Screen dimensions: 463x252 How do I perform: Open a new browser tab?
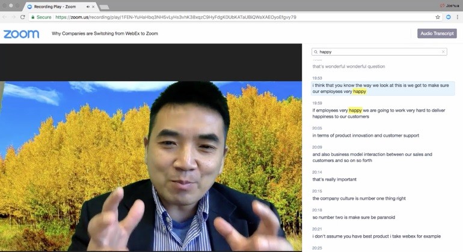point(104,7)
